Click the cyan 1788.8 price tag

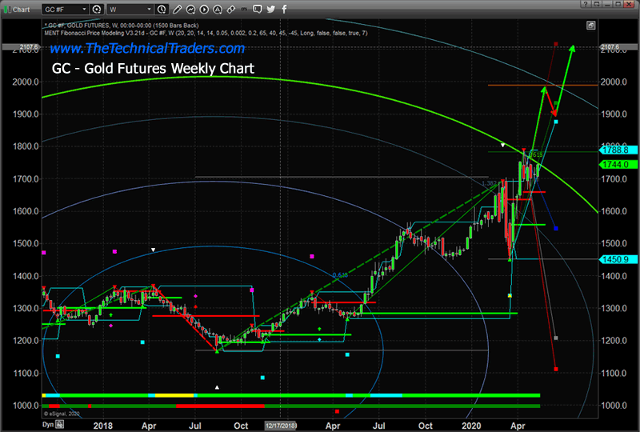click(x=618, y=150)
